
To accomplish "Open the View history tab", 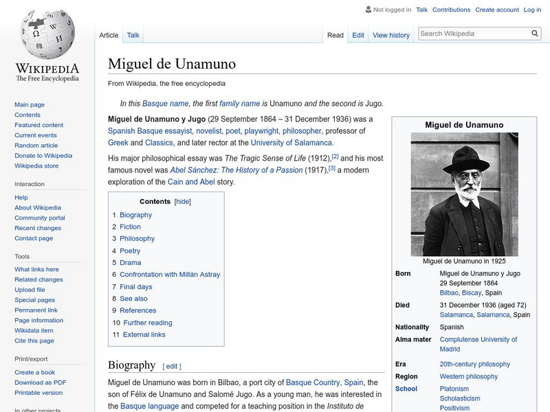I will (390, 35).
